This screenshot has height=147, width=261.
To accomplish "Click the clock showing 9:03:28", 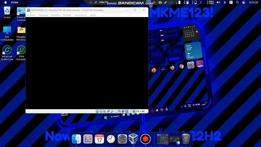I will click(254, 2).
